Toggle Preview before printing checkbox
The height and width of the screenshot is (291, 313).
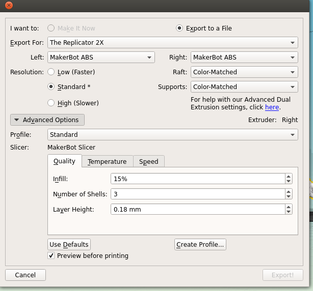[51, 255]
